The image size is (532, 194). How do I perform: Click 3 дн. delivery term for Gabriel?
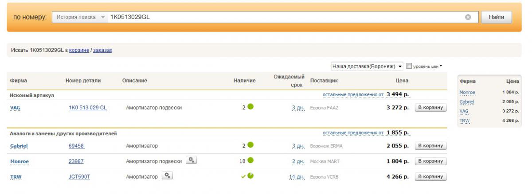click(x=298, y=146)
